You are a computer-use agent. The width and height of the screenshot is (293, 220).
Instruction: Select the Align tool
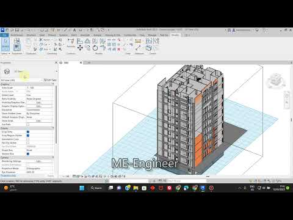pos(80,41)
